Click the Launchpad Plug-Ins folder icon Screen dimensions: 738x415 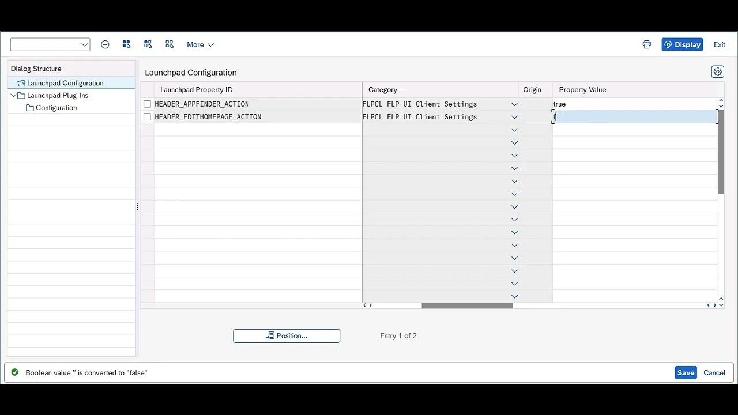pyautogui.click(x=21, y=96)
